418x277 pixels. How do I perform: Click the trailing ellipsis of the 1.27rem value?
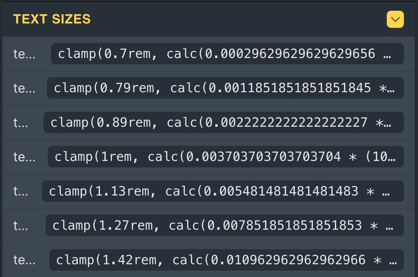pyautogui.click(x=389, y=226)
